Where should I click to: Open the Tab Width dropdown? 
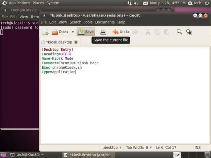pos(139,147)
